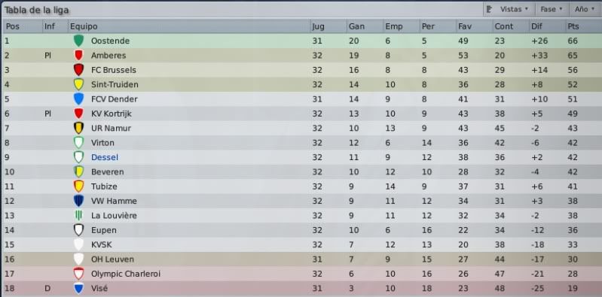
Task: Click the Tubize team name
Action: 104,186
